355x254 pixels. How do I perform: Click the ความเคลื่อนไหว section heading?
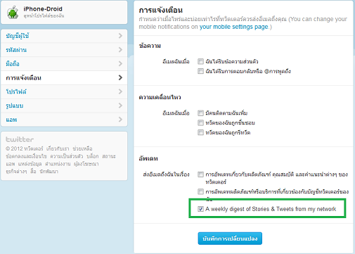pos(160,97)
